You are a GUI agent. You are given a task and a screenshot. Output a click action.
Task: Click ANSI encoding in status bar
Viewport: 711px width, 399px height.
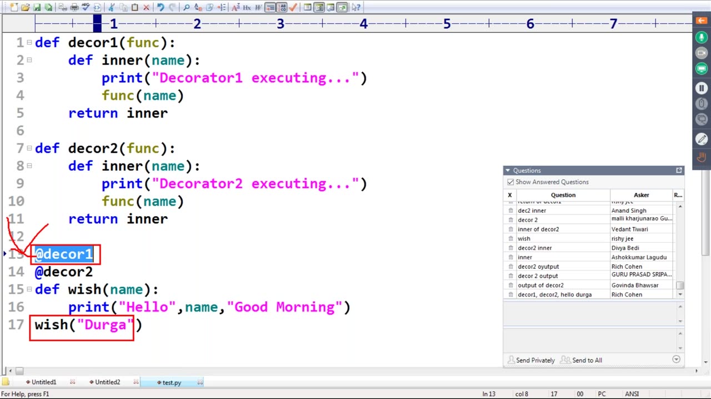coord(632,394)
